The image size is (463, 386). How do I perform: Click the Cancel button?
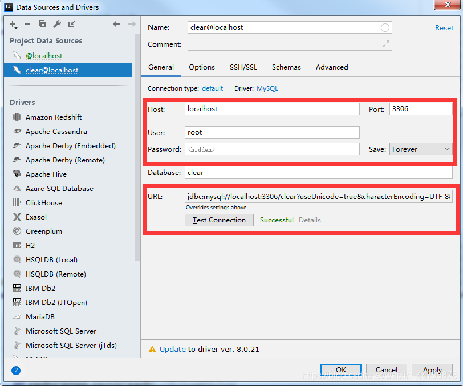pyautogui.click(x=386, y=370)
